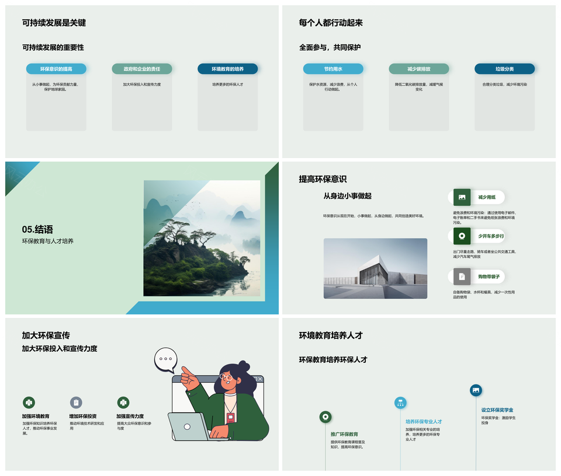This screenshot has width=561, height=476.
Task: Click the grey document icon beside 购物带袋子
Action: coord(462,276)
